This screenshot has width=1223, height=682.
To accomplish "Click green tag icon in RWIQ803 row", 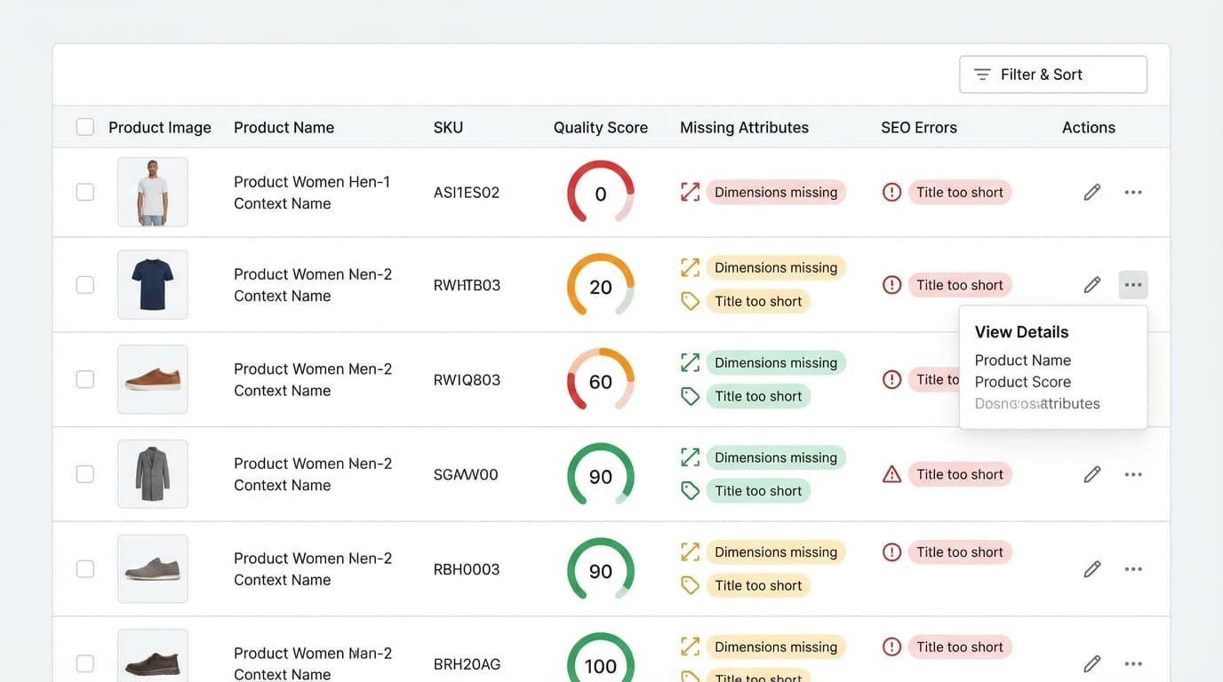I will coord(690,396).
